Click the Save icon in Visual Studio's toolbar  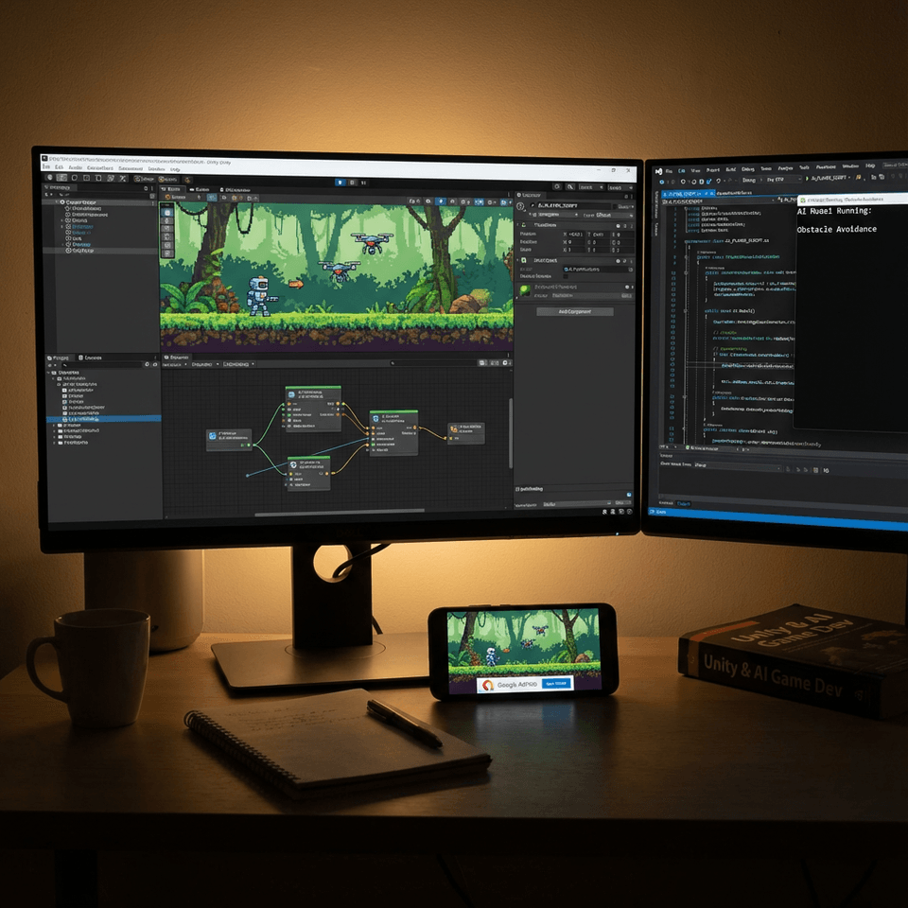pyautogui.click(x=701, y=182)
